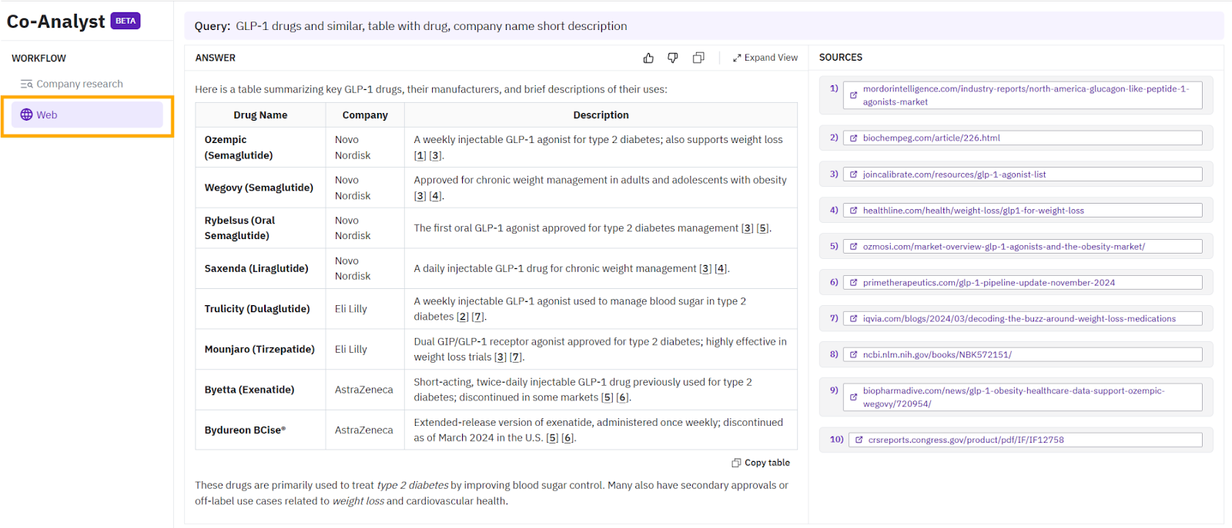Click external link icon for crsreports source
This screenshot has width=1232, height=528.
click(859, 440)
